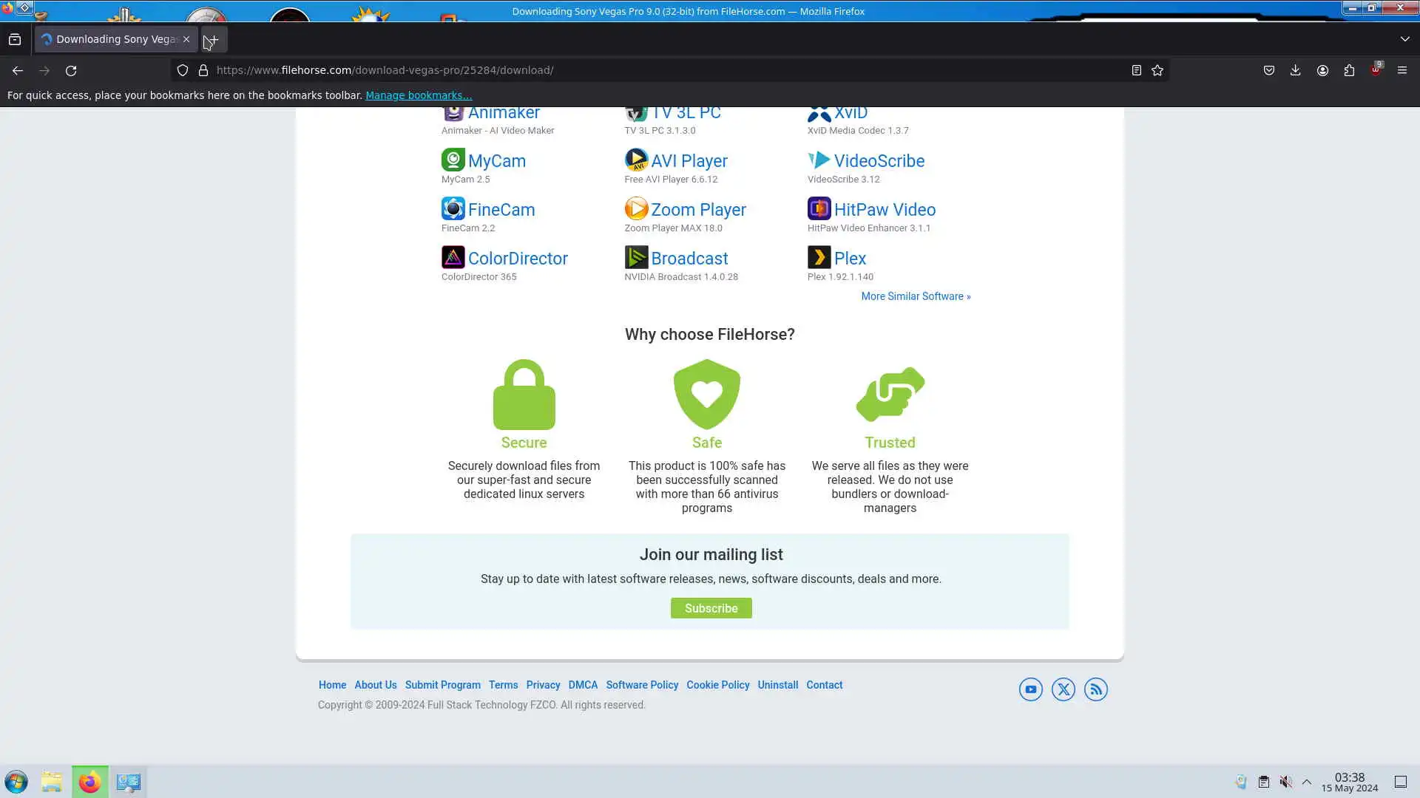Open the X (Twitter) social icon
The height and width of the screenshot is (798, 1420).
[x=1063, y=689]
